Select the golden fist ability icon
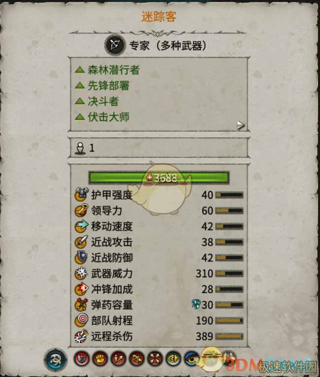This screenshot has height=377, width=320. (100, 359)
